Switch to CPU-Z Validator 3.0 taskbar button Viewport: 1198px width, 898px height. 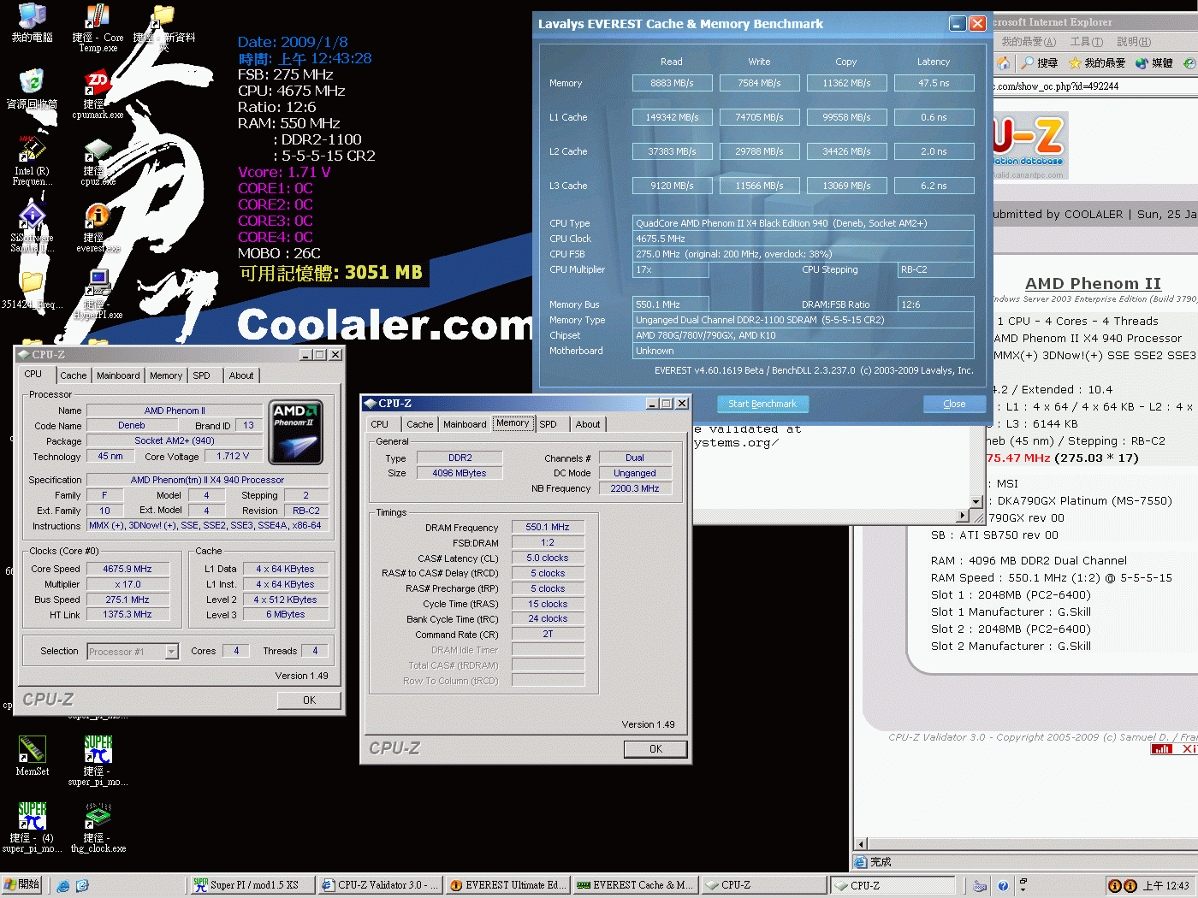tap(380, 886)
